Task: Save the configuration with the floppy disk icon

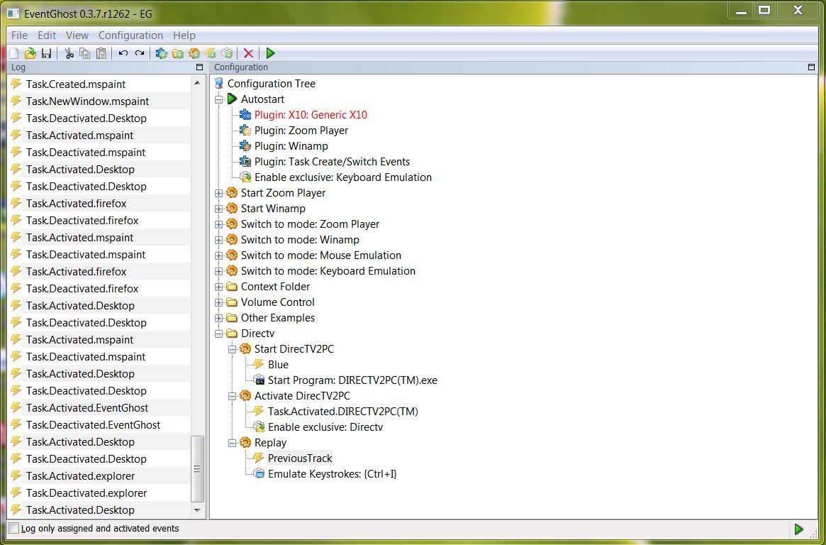Action: tap(46, 53)
